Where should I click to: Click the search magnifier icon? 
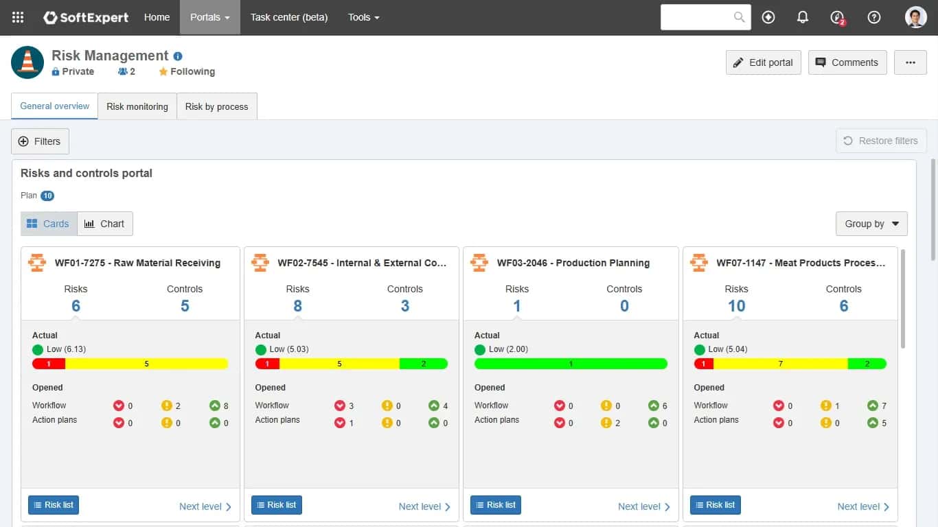[x=739, y=17]
